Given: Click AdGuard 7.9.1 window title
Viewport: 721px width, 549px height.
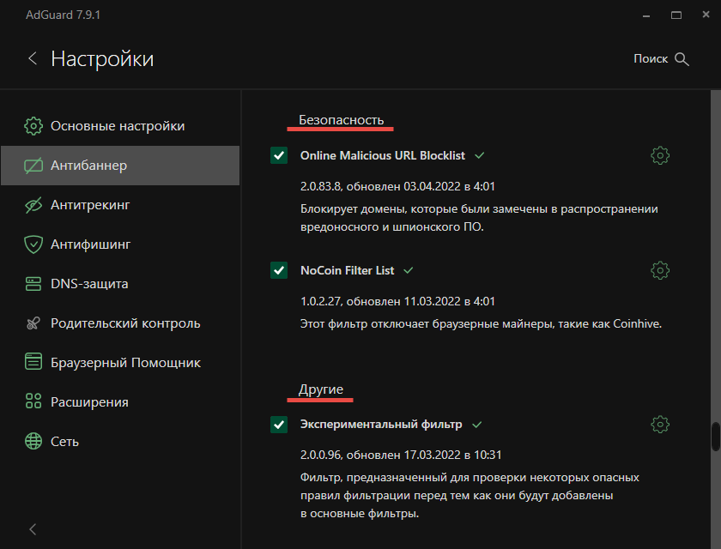Looking at the screenshot, I should click(x=63, y=15).
